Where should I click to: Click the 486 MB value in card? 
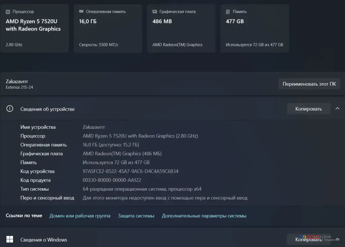click(x=162, y=21)
